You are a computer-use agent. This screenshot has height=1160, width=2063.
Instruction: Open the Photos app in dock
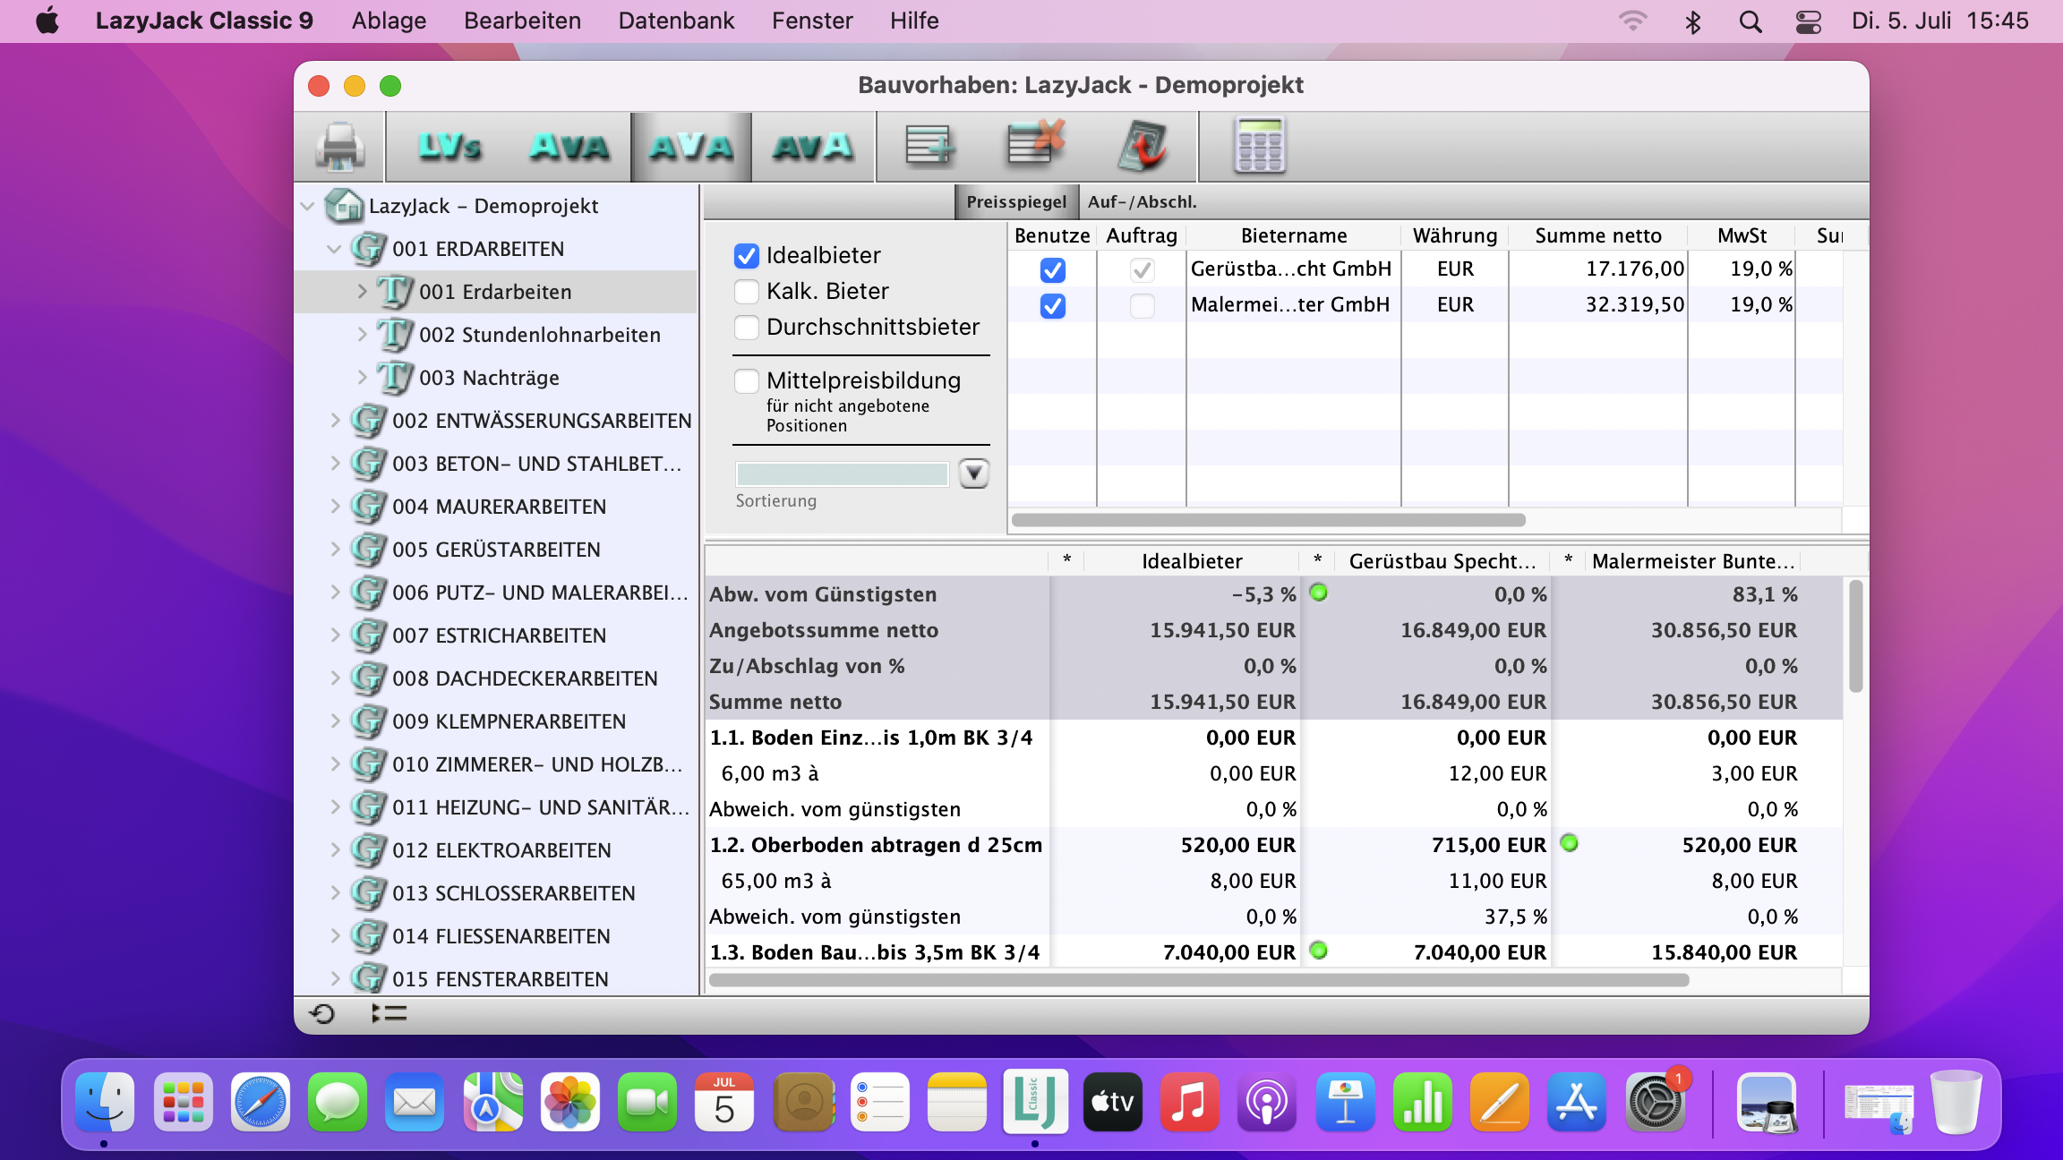tap(569, 1102)
